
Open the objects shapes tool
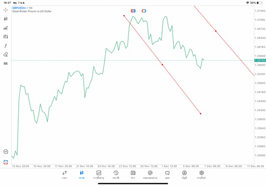point(5,55)
